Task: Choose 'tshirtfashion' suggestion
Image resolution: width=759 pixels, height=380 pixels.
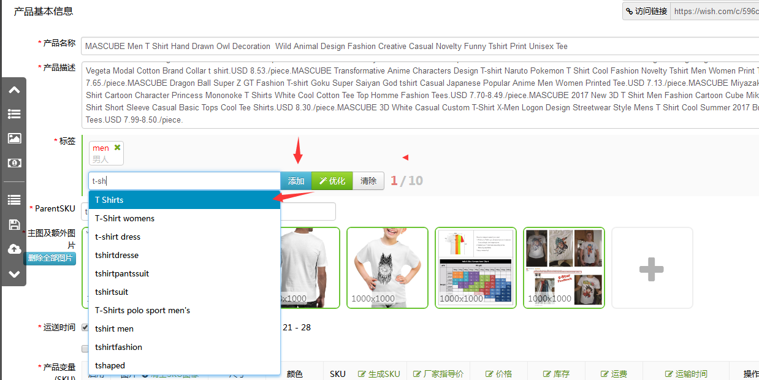Action: [x=185, y=347]
